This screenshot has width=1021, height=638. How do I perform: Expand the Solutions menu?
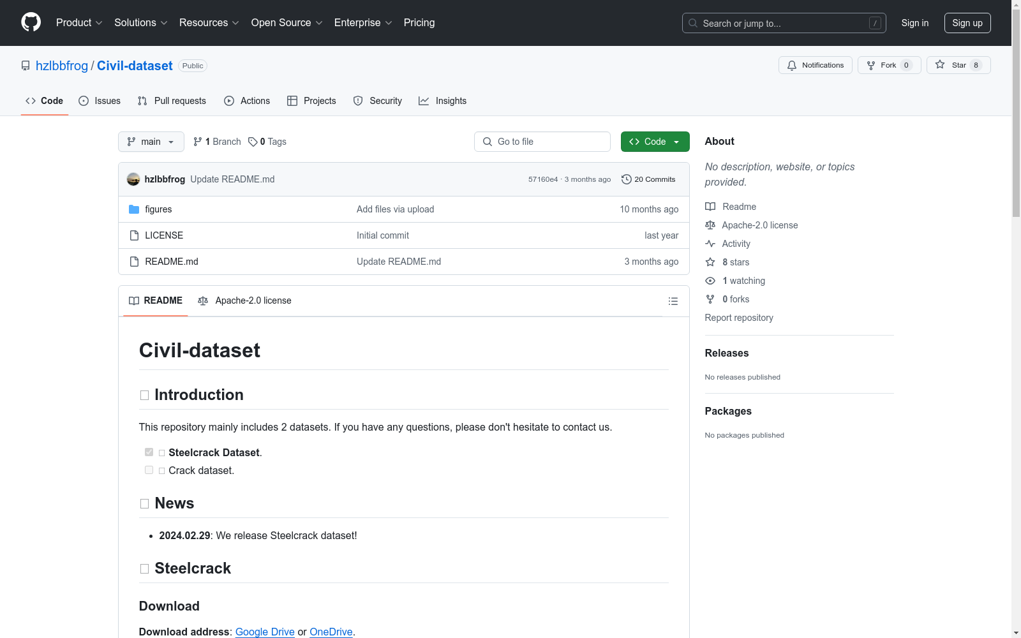point(140,23)
